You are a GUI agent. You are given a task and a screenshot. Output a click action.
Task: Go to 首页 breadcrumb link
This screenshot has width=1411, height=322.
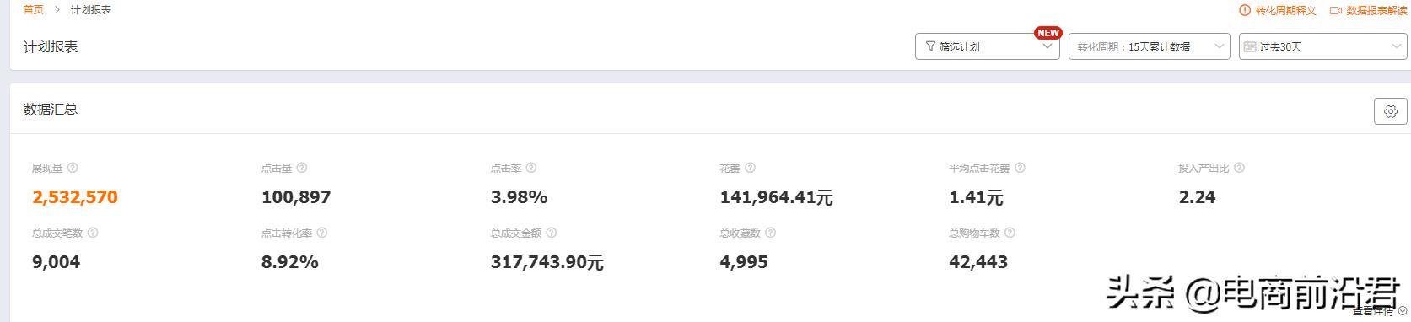click(34, 10)
